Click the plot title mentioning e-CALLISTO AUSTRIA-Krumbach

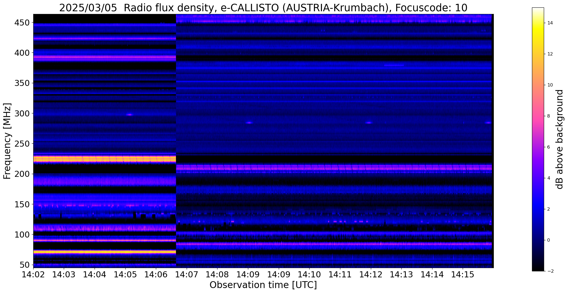click(x=263, y=8)
